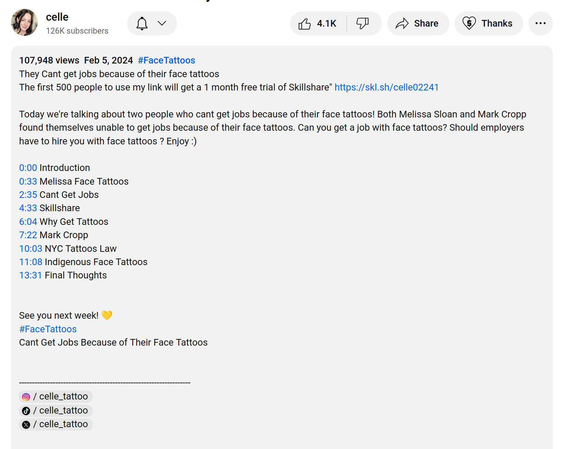
Task: Click the thumbs down dislike icon
Action: click(363, 24)
